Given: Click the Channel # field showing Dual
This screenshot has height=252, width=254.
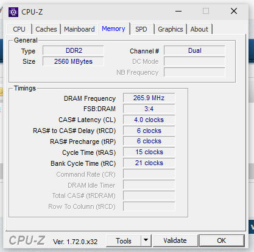Looking at the screenshot, I should click(x=194, y=50).
